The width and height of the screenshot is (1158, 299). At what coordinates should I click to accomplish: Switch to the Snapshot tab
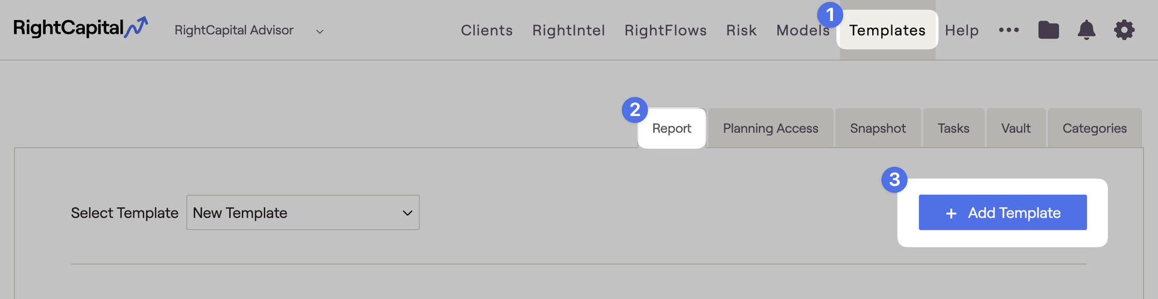tap(878, 128)
